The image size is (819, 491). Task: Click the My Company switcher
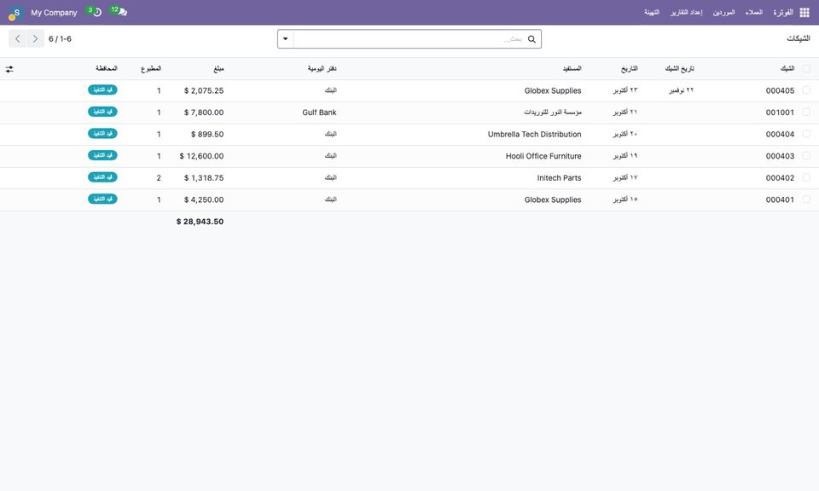[54, 13]
